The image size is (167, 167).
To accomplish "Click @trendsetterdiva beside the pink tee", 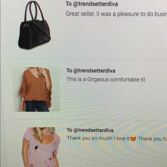I will [x=94, y=130].
